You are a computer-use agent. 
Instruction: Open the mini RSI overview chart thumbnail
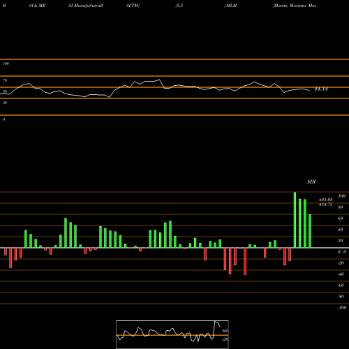pos(172,334)
